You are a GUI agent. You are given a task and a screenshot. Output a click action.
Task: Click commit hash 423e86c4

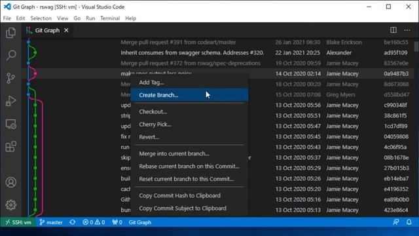point(395,210)
